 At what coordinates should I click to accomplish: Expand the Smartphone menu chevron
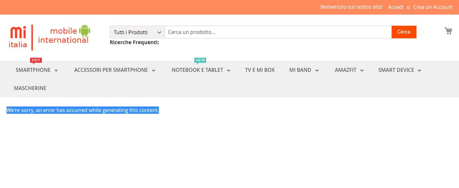[56, 71]
